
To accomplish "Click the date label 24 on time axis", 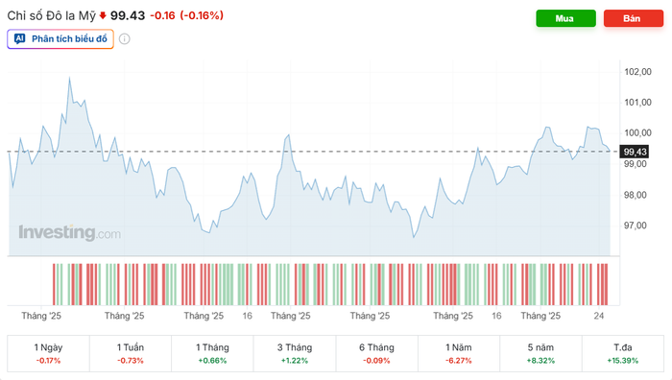I will pos(599,316).
